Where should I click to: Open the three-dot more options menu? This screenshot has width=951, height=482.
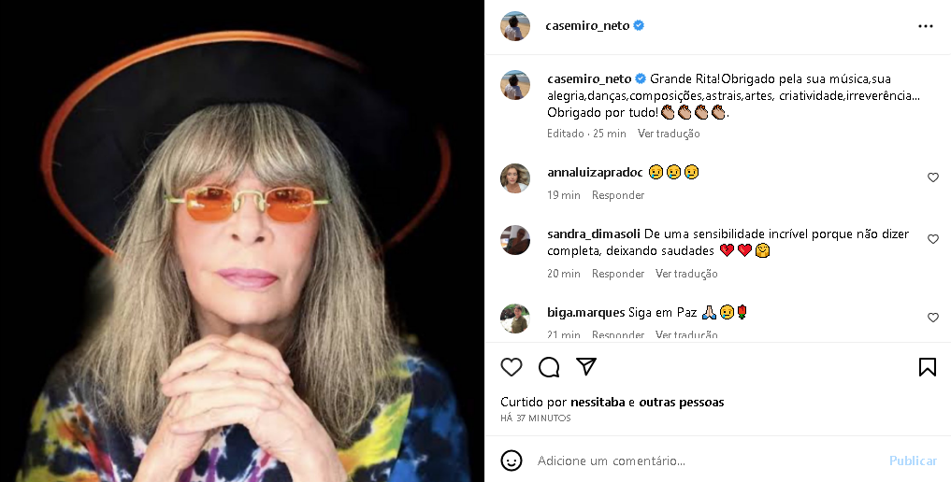(x=926, y=26)
